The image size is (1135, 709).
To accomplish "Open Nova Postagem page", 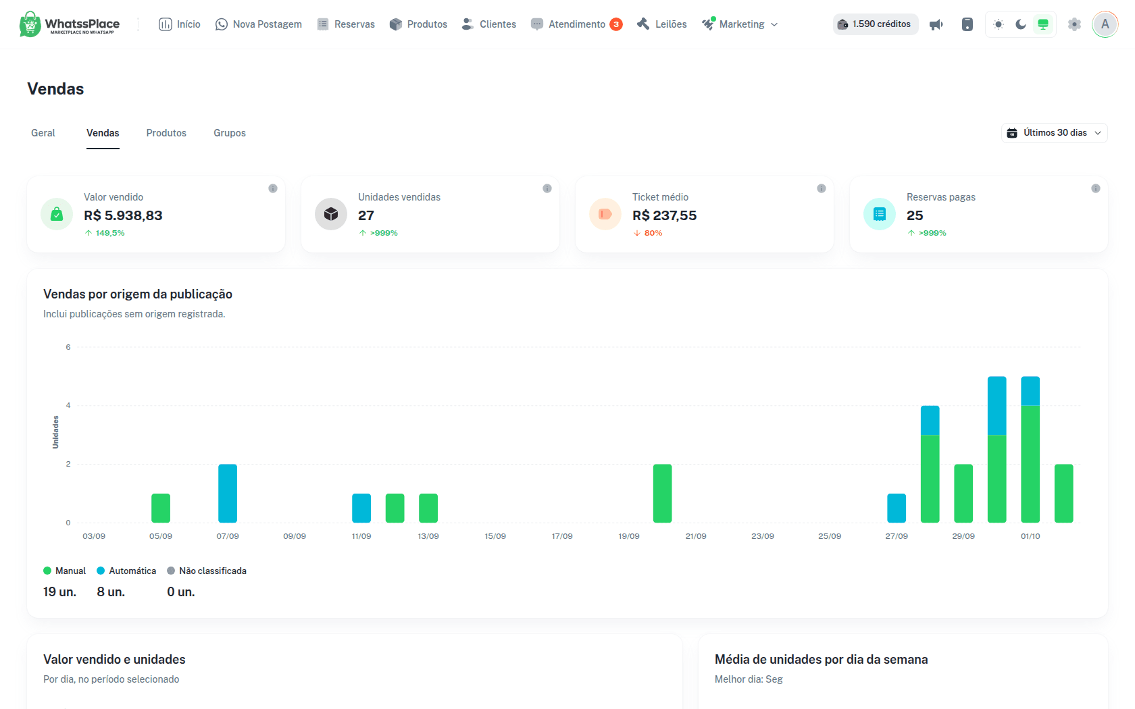I will click(259, 24).
